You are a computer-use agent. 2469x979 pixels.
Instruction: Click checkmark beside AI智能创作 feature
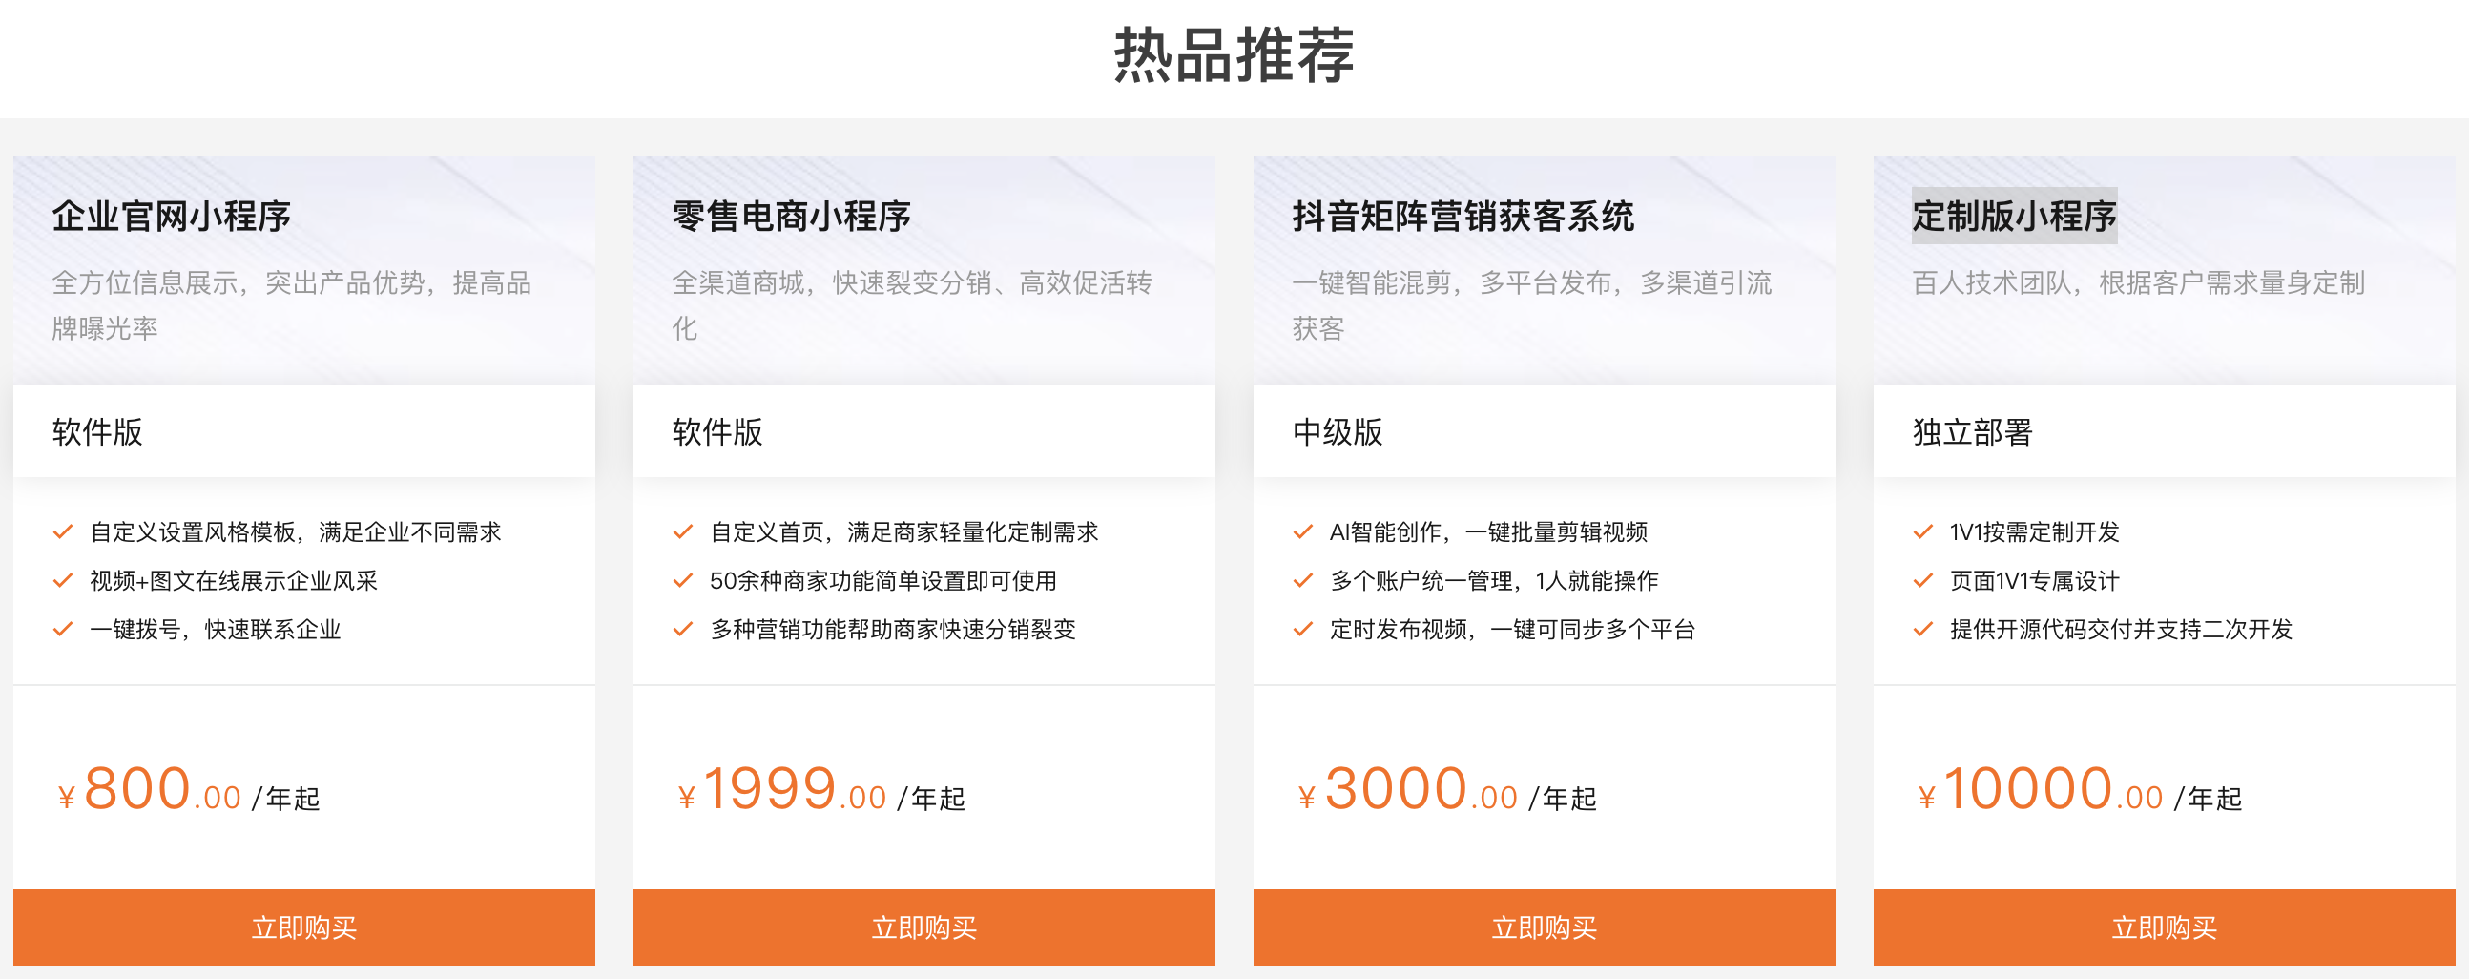1303,532
